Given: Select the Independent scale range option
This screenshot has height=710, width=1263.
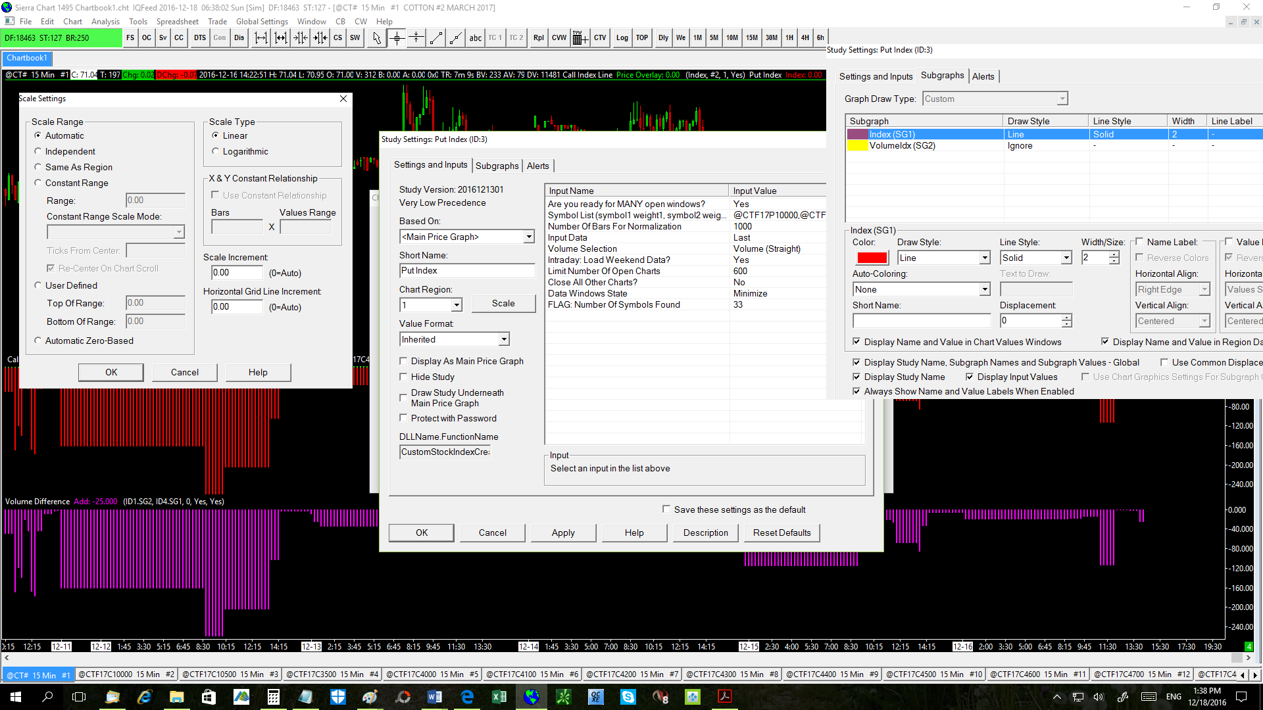Looking at the screenshot, I should tap(38, 151).
